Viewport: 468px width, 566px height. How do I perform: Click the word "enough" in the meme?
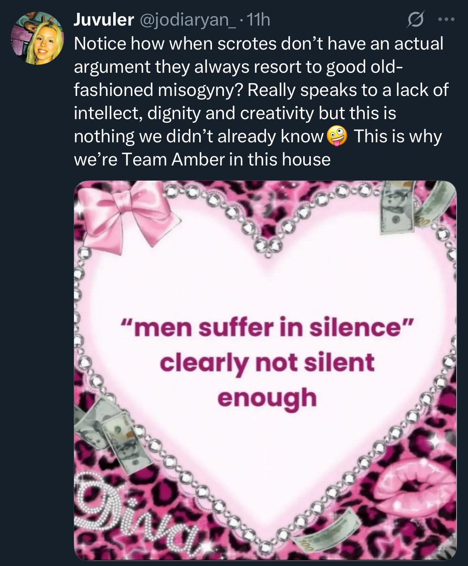[x=267, y=398]
